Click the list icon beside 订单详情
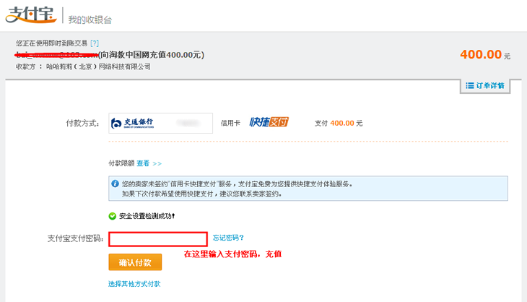The image size is (527, 302). point(469,86)
